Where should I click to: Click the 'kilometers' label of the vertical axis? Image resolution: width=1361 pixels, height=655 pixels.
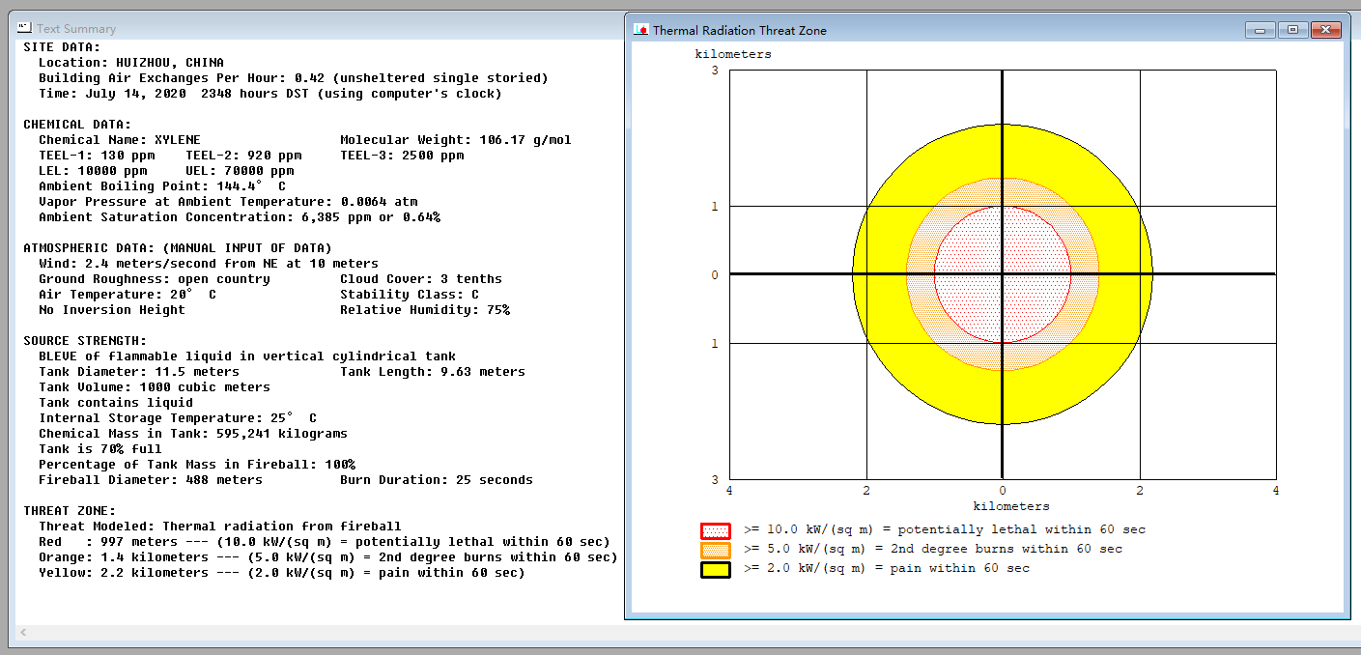733,54
